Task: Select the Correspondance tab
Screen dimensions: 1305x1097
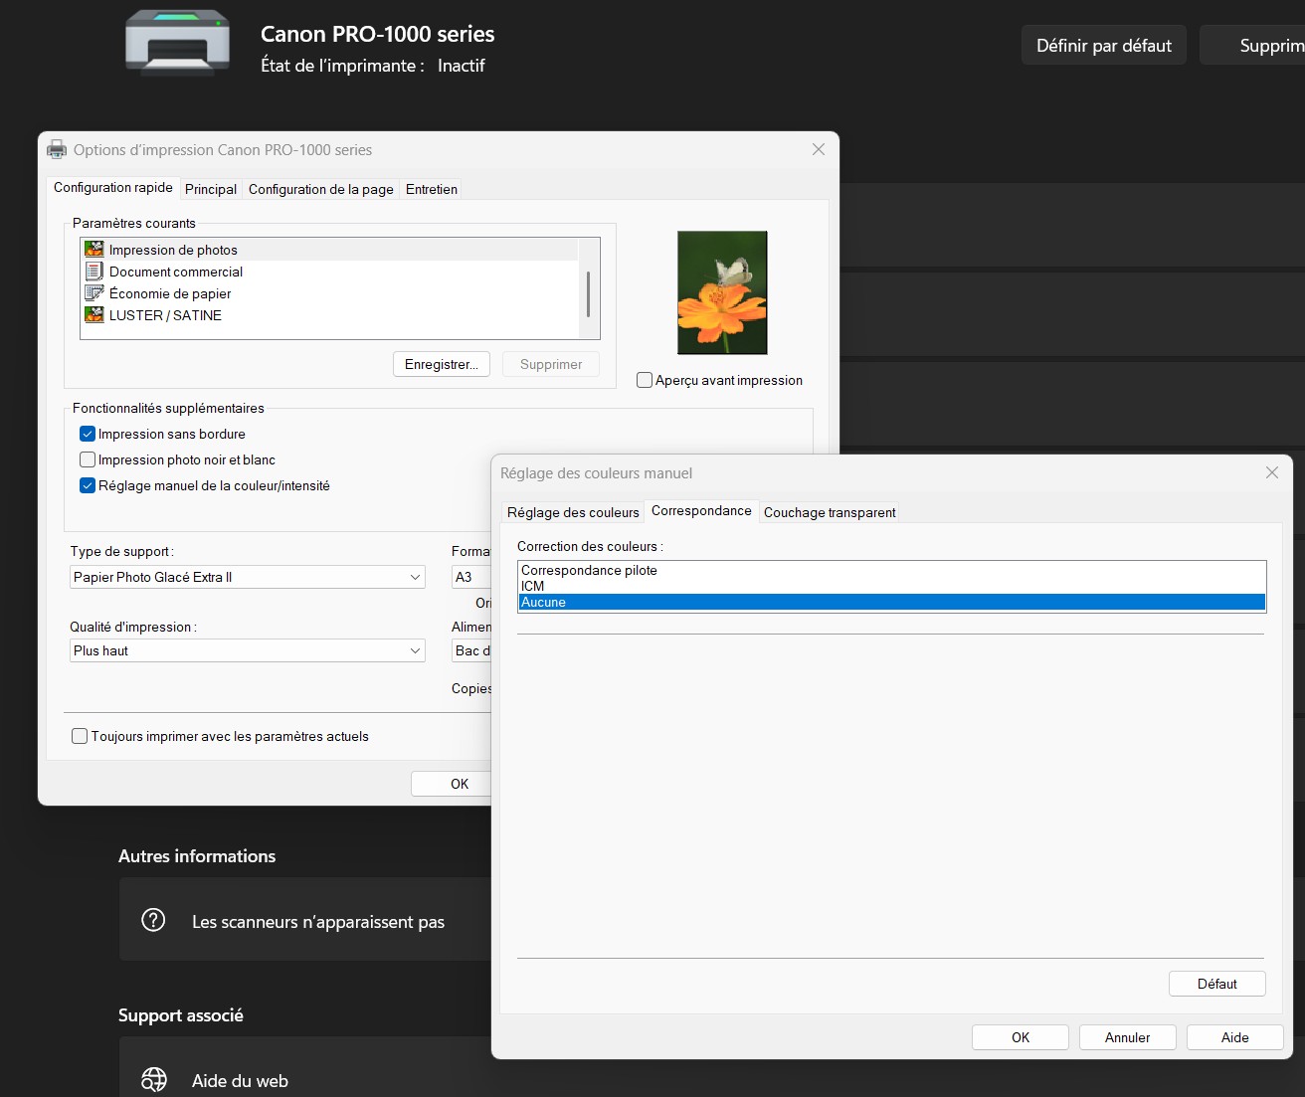Action: pyautogui.click(x=701, y=510)
